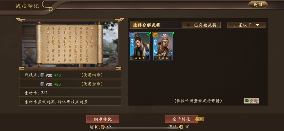Image resolution: width=284 pixels, height=131 pixels.
Task: Click the 金币转化 button
Action: point(181,119)
